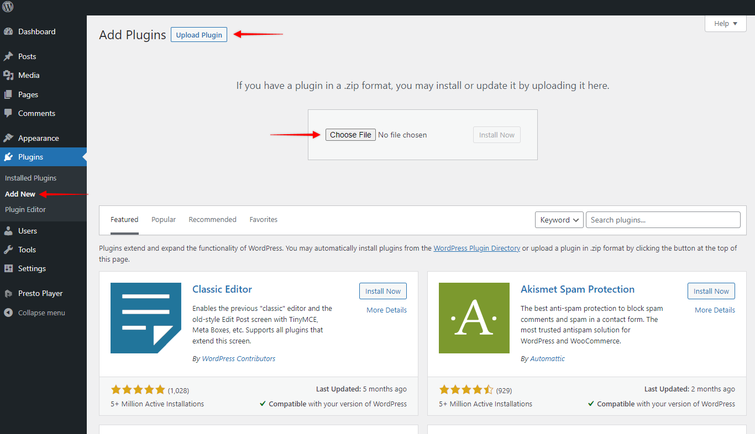This screenshot has height=434, width=755.
Task: Click the '(929)' rating count
Action: click(504, 390)
